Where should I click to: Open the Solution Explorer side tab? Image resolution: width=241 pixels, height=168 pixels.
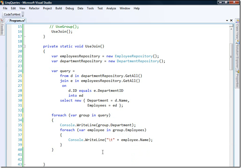(x=238, y=54)
